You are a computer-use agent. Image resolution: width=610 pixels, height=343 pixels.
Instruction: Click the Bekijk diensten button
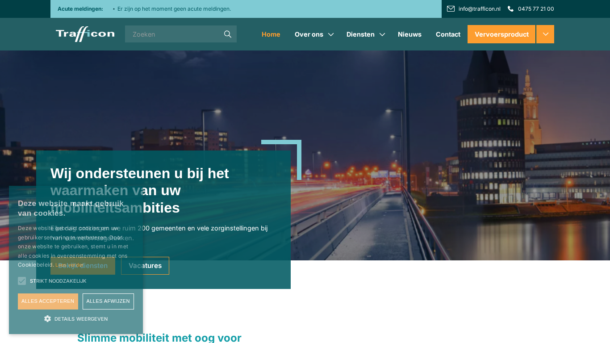[83, 265]
